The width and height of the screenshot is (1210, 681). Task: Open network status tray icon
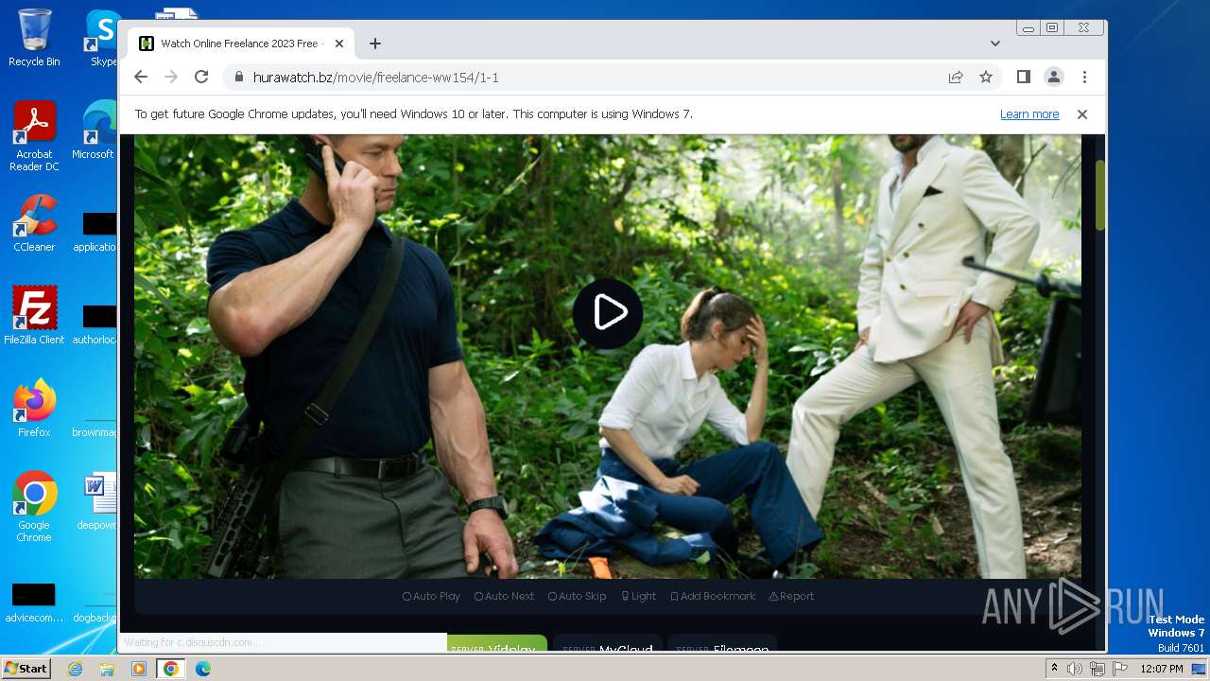coord(1098,669)
